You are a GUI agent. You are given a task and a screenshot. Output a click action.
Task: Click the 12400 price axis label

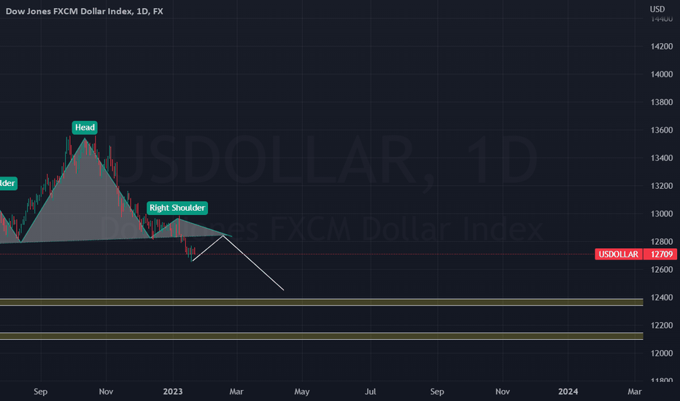[661, 297]
